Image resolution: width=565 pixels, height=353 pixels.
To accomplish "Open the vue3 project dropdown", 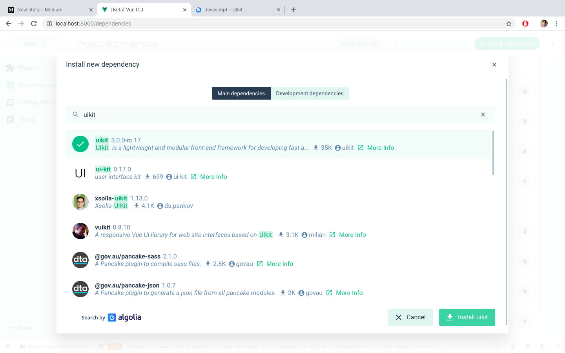I will 35,44.
